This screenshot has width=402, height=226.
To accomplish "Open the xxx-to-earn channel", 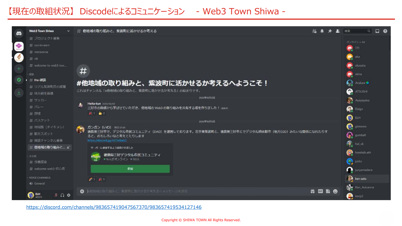I will tap(49, 45).
